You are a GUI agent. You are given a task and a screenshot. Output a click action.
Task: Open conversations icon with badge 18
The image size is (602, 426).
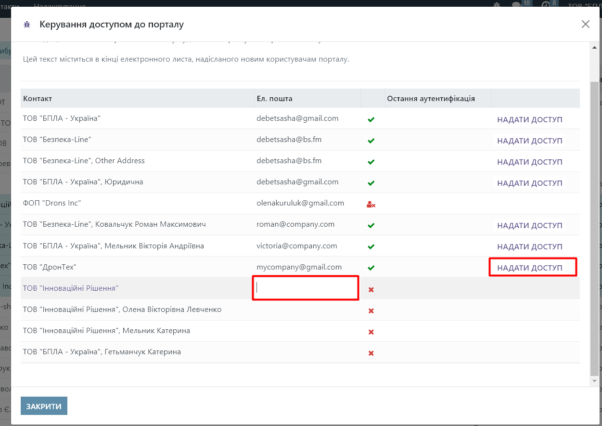pyautogui.click(x=522, y=5)
